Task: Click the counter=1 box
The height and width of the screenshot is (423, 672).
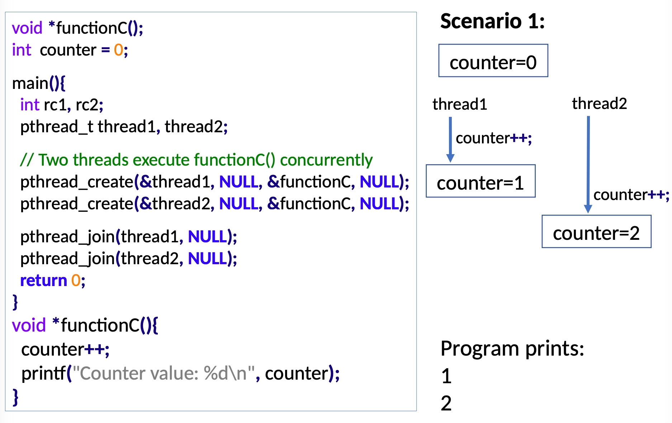Action: pyautogui.click(x=481, y=181)
